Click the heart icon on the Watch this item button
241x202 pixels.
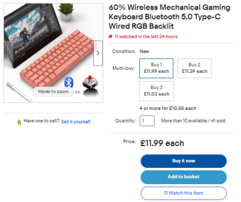point(166,193)
